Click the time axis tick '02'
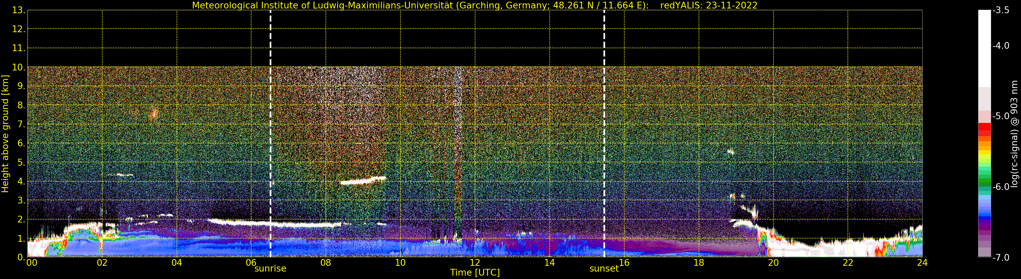The height and width of the screenshot is (279, 1021). 102,263
